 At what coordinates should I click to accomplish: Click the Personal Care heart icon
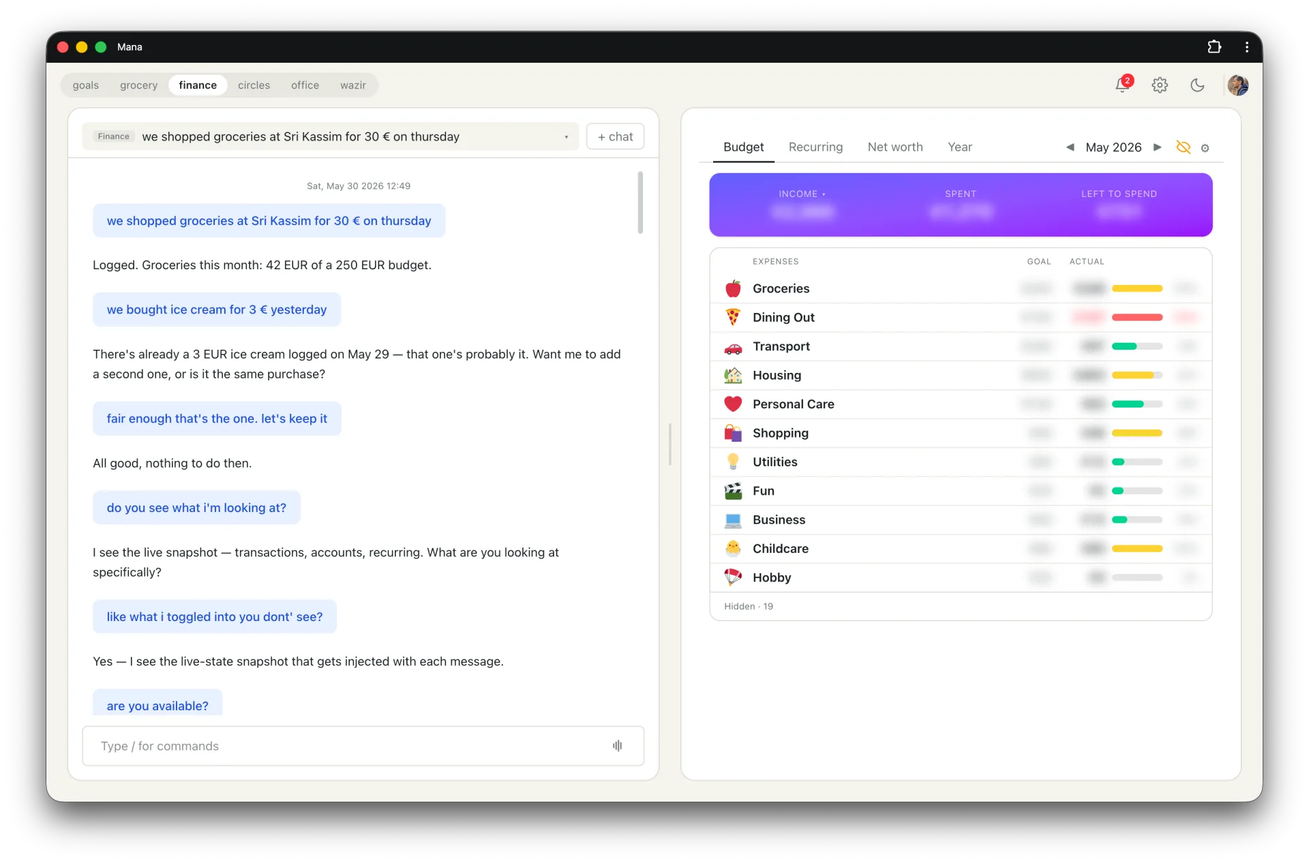click(733, 404)
